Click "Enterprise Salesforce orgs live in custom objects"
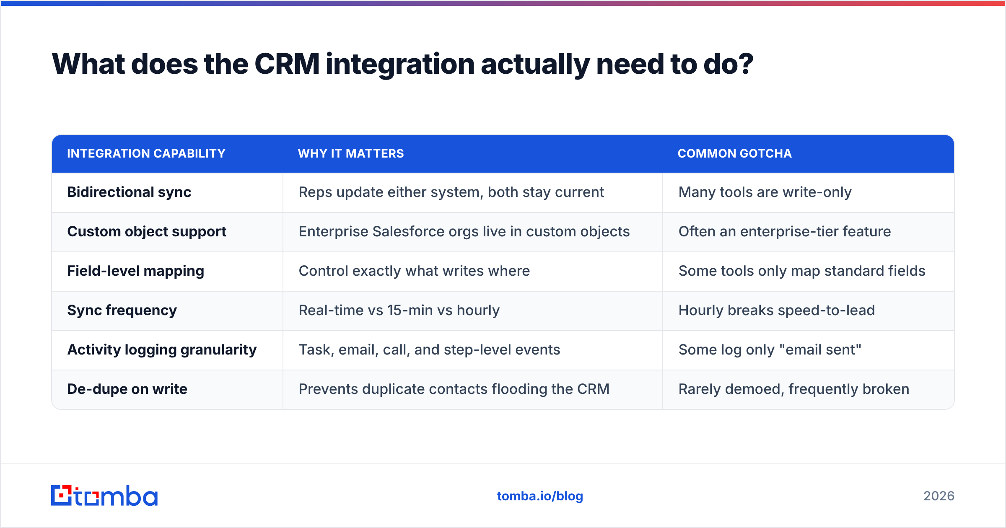Image resolution: width=1006 pixels, height=528 pixels. pyautogui.click(x=464, y=232)
